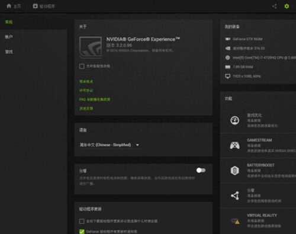The image size is (296, 234).
Task: Click the language dropdown arrow
Action: [137, 145]
